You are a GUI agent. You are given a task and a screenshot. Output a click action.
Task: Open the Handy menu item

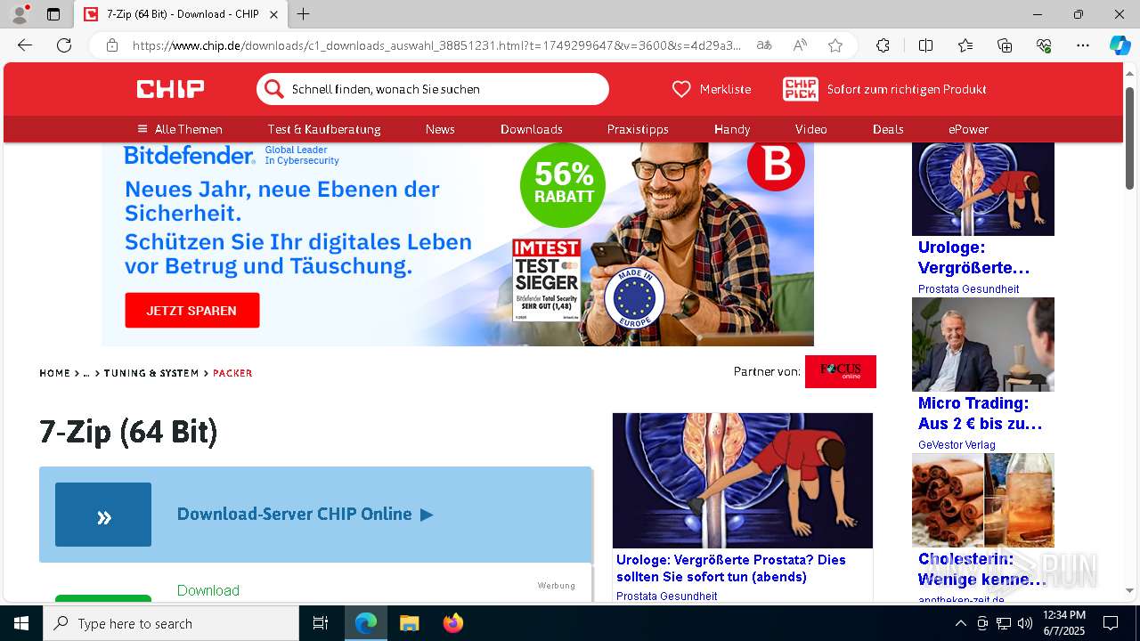(732, 129)
